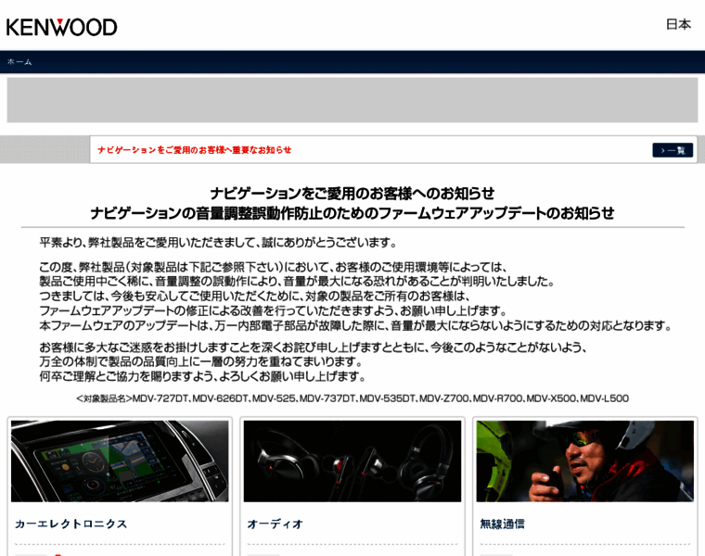Open the red ナビゲーション重要なお知らせ link
The width and height of the screenshot is (705, 556).
click(x=194, y=149)
